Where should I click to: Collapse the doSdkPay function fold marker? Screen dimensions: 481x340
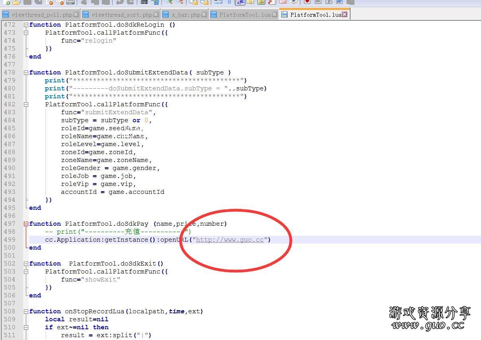(26, 224)
